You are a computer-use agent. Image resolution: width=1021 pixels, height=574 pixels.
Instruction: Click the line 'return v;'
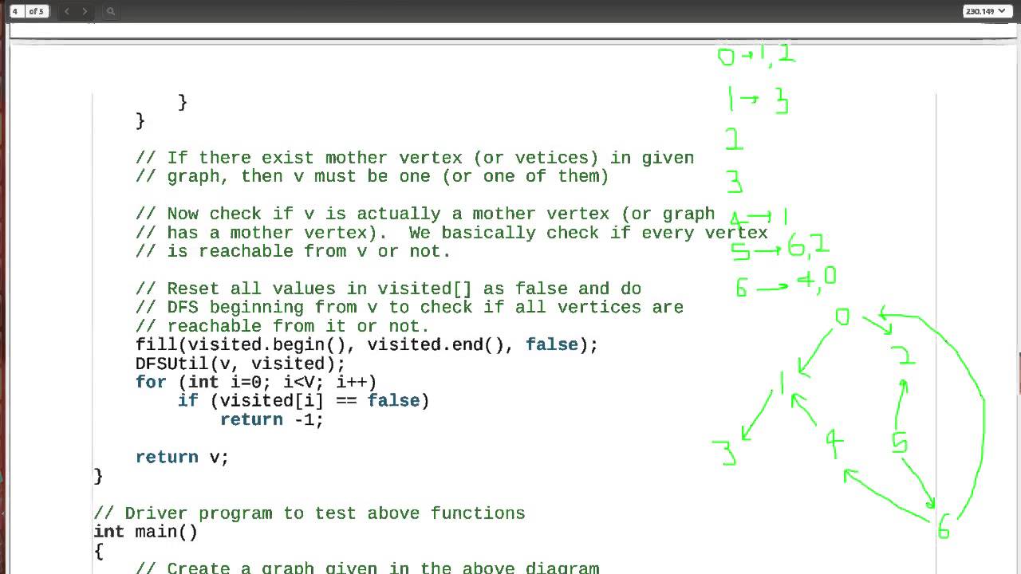pos(182,457)
